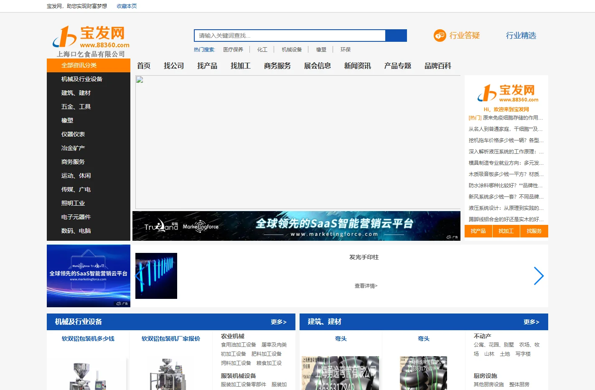Click the 农业机械 subcategory heading
The height and width of the screenshot is (390, 595).
[233, 336]
